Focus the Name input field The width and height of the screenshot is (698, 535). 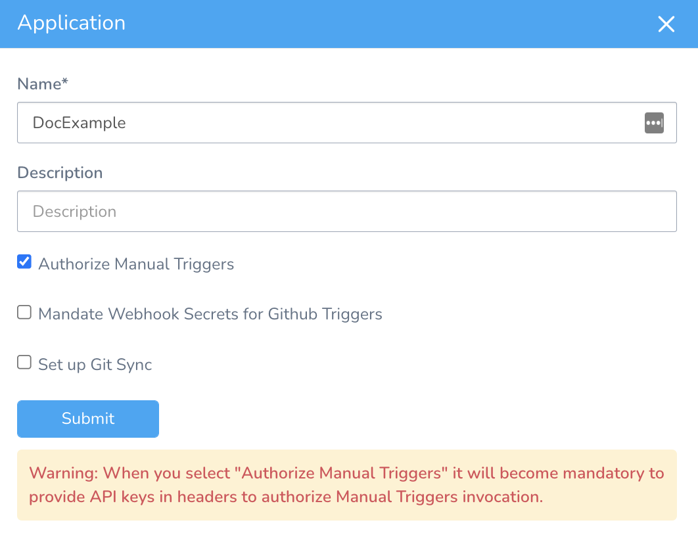tap(347, 123)
